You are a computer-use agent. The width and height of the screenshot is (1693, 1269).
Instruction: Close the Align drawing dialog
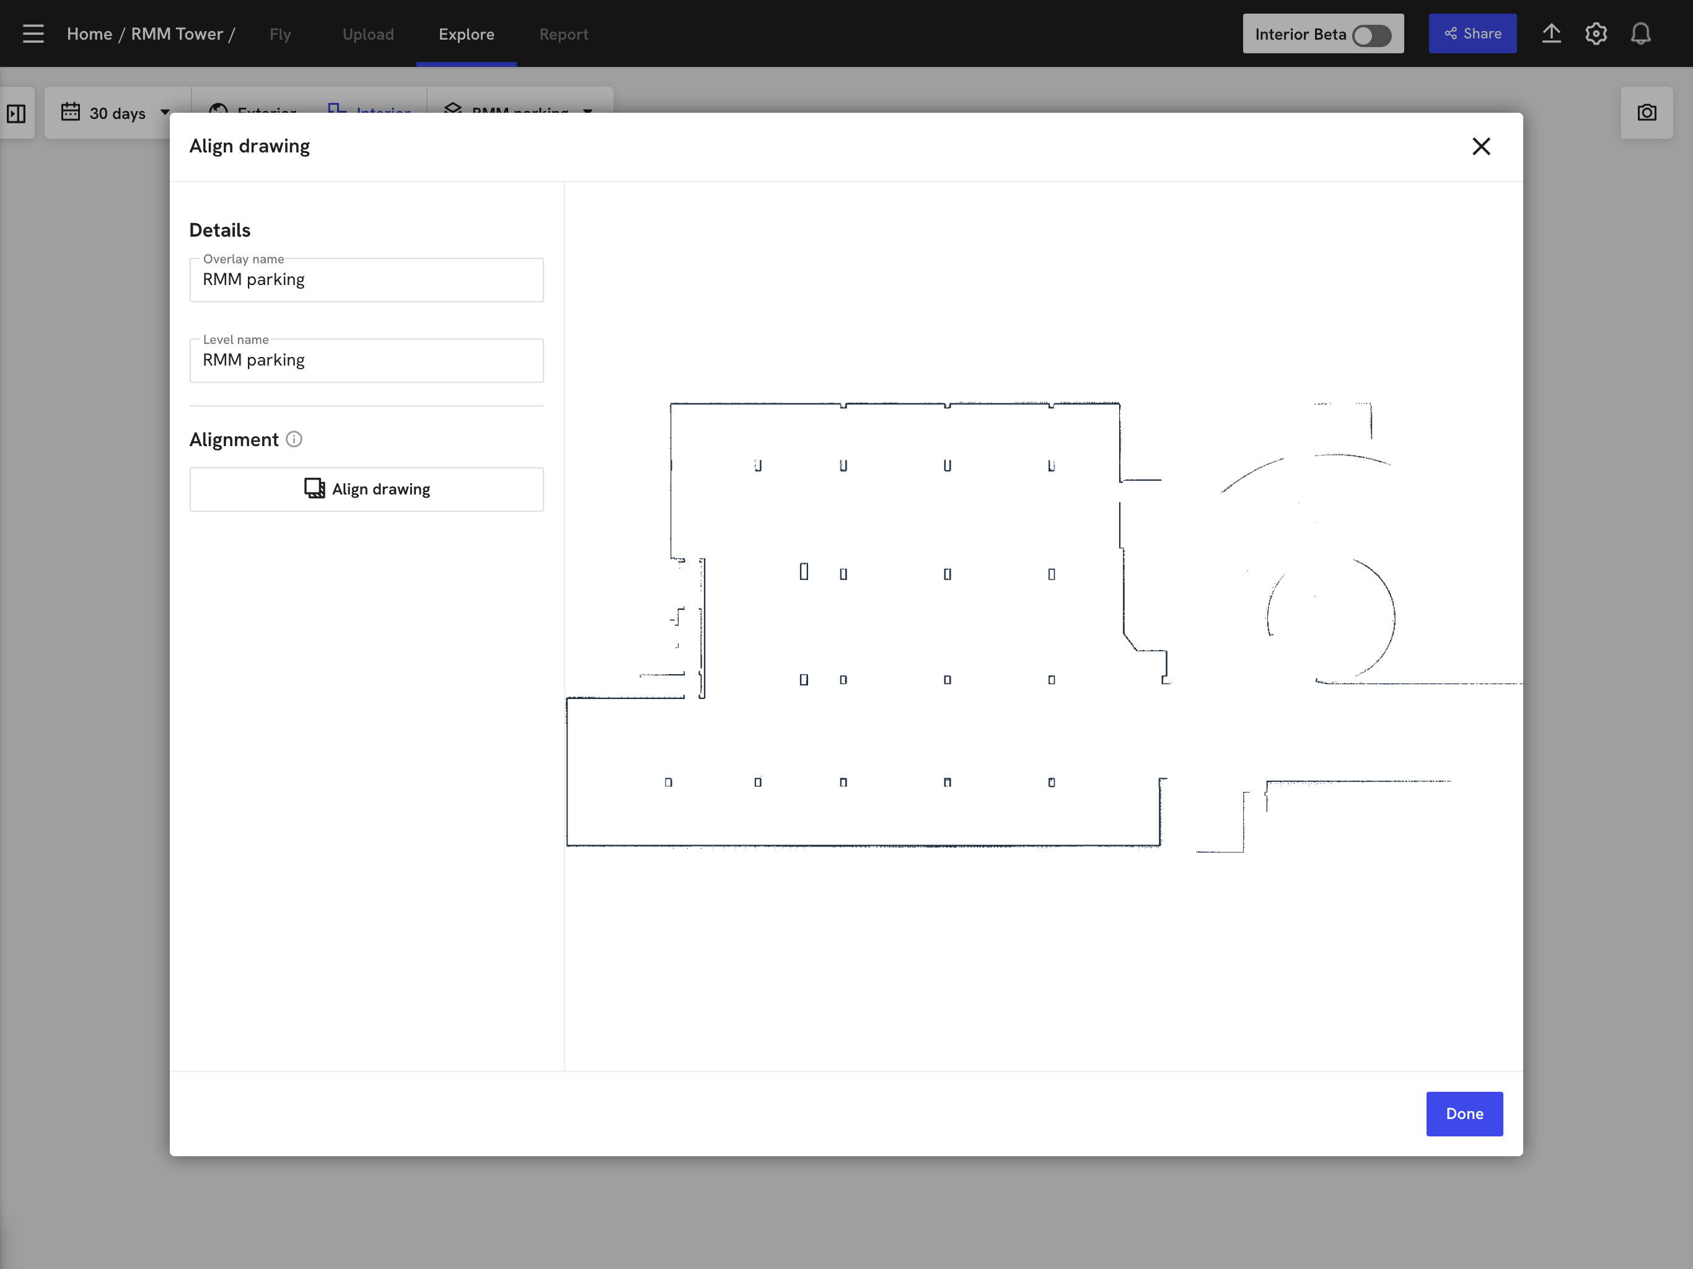point(1482,146)
